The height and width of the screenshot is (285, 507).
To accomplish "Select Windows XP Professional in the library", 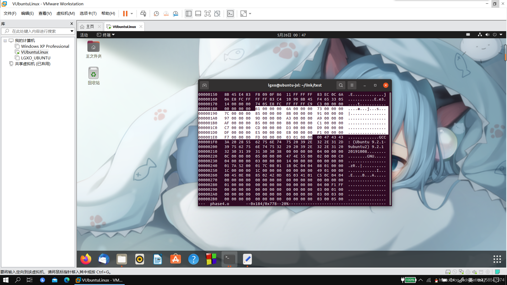I will tap(45, 46).
